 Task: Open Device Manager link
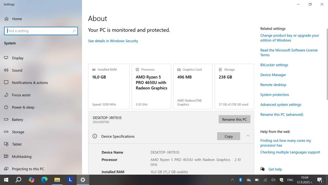point(273,75)
